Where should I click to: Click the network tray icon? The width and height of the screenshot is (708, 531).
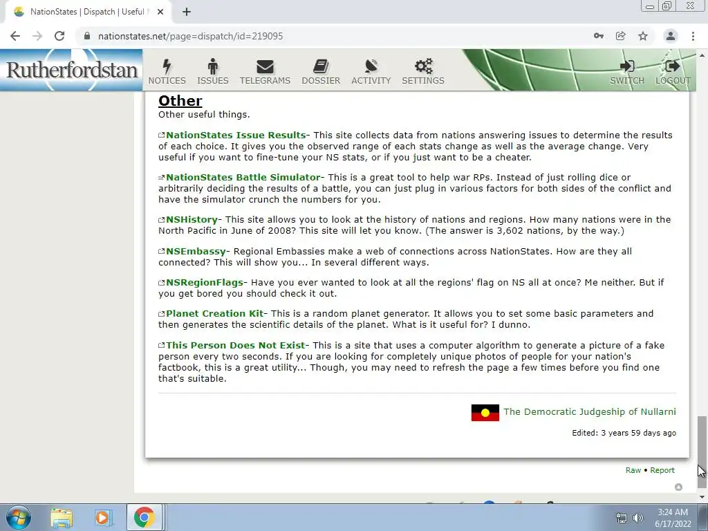click(x=622, y=518)
